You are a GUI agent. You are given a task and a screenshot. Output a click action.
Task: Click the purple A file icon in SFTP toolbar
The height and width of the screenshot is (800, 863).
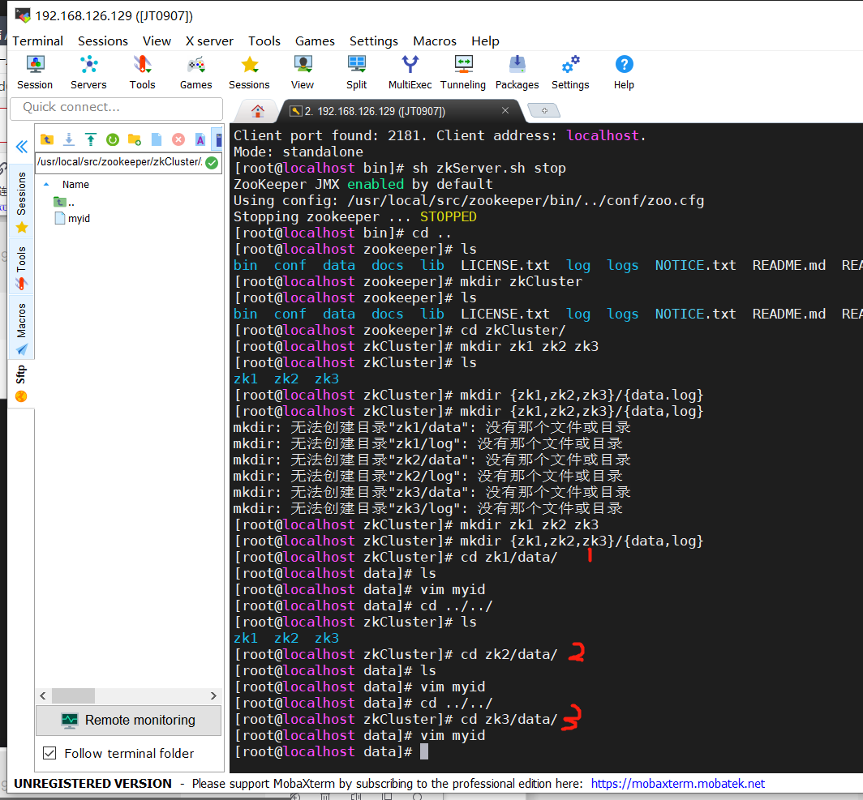[x=200, y=139]
